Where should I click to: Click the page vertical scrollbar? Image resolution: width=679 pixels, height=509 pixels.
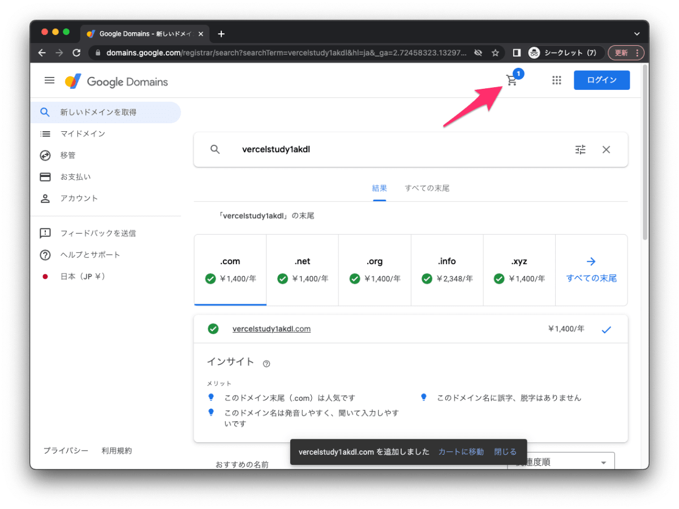pyautogui.click(x=645, y=153)
